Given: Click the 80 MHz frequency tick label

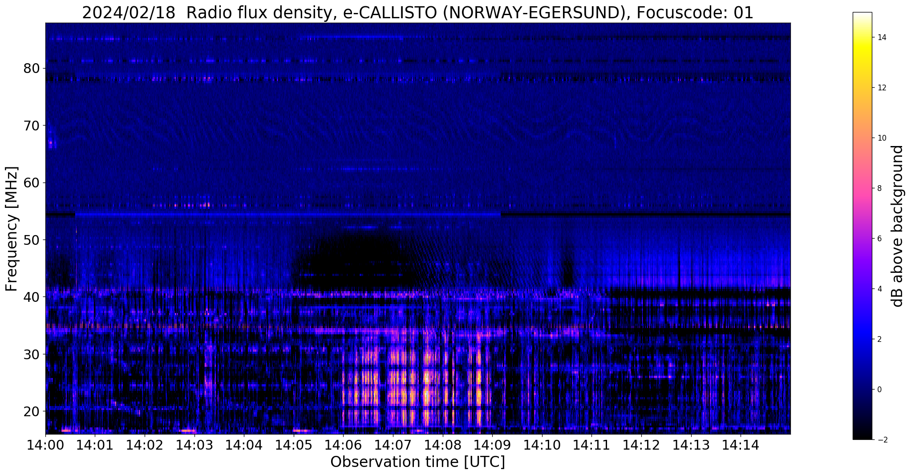Looking at the screenshot, I should (32, 69).
